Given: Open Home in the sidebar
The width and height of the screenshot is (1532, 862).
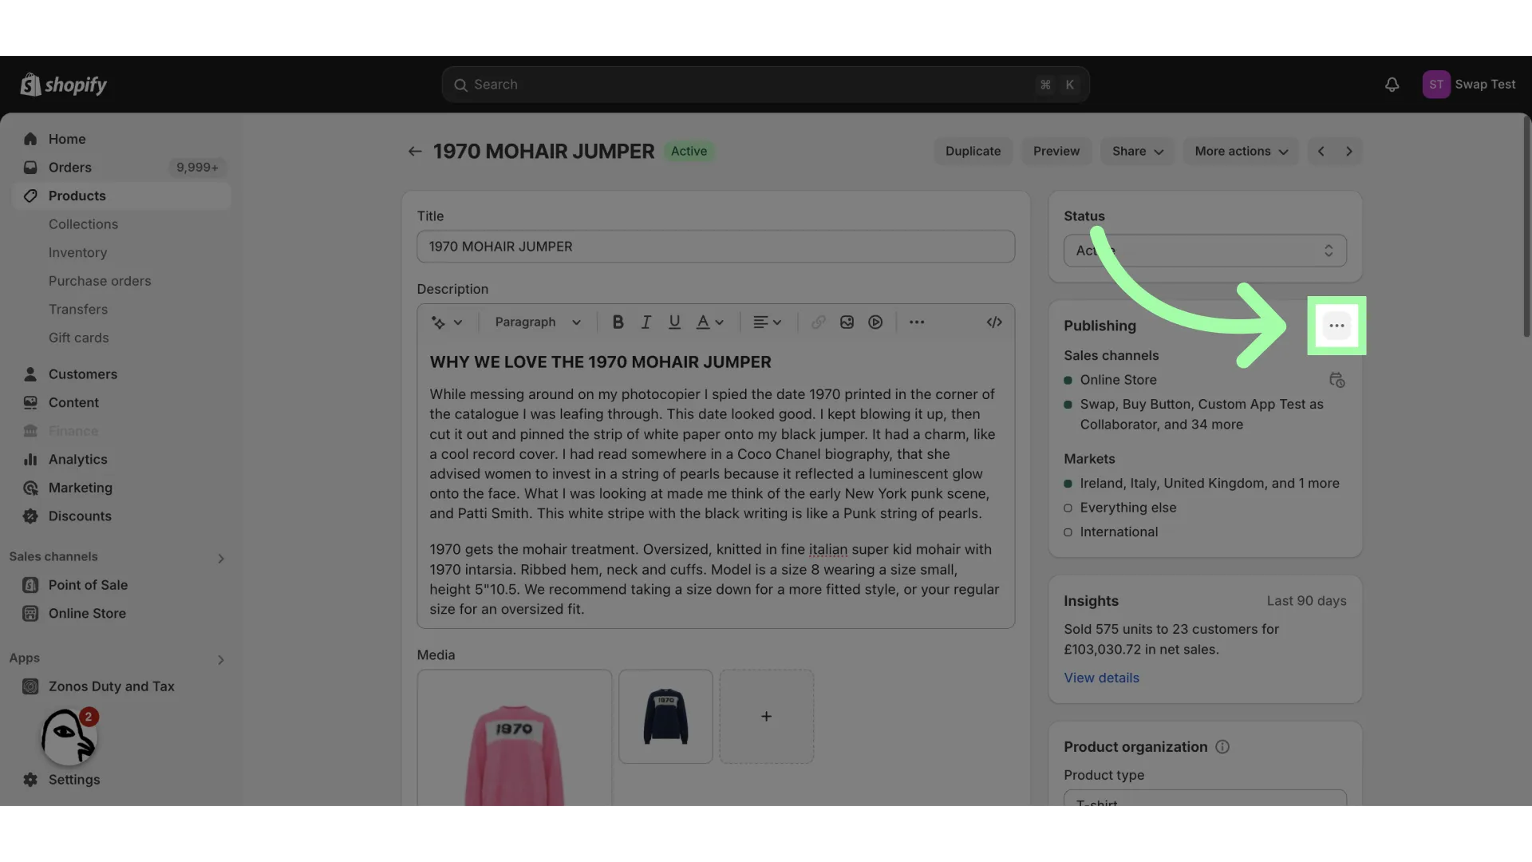Looking at the screenshot, I should [121, 139].
